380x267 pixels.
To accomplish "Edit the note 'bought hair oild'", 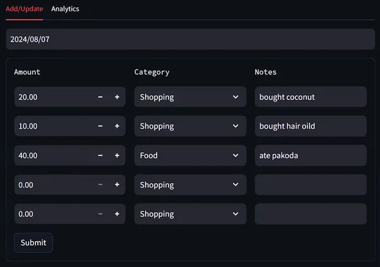I will [311, 126].
